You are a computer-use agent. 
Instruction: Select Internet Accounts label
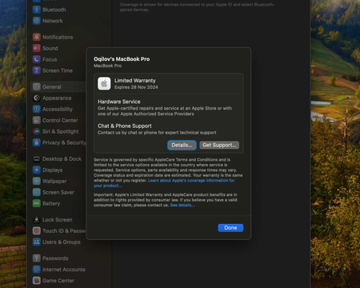coord(64,270)
